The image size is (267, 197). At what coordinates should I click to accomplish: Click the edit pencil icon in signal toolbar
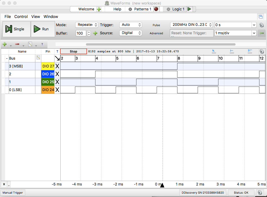click(30, 44)
